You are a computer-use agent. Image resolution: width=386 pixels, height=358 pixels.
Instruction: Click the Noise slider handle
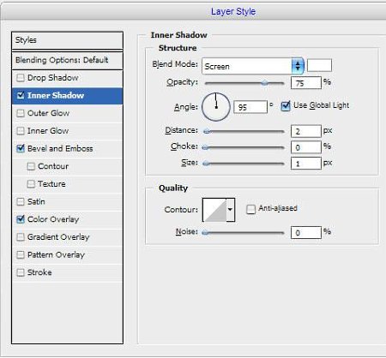(205, 233)
